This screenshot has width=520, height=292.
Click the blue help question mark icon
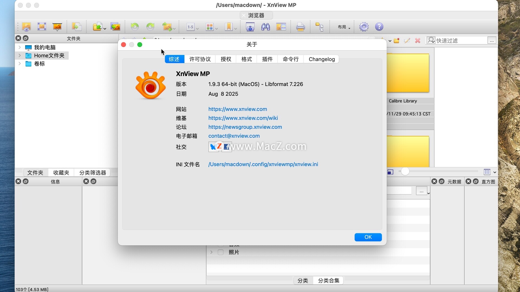tap(379, 26)
